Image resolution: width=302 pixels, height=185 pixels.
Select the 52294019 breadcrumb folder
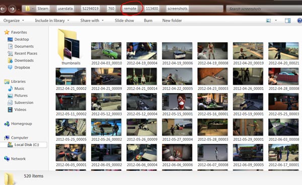(x=90, y=9)
